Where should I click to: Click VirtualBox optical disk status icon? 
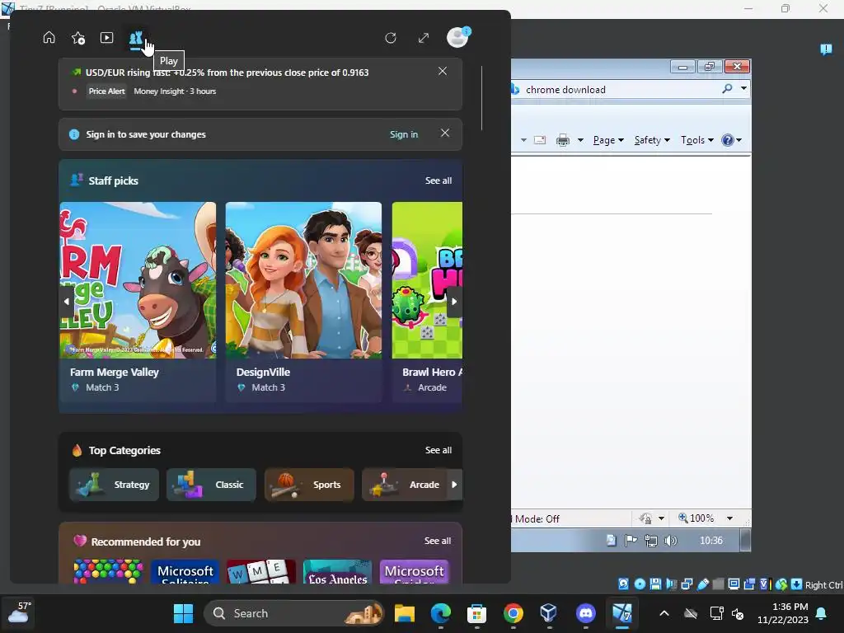(x=640, y=584)
